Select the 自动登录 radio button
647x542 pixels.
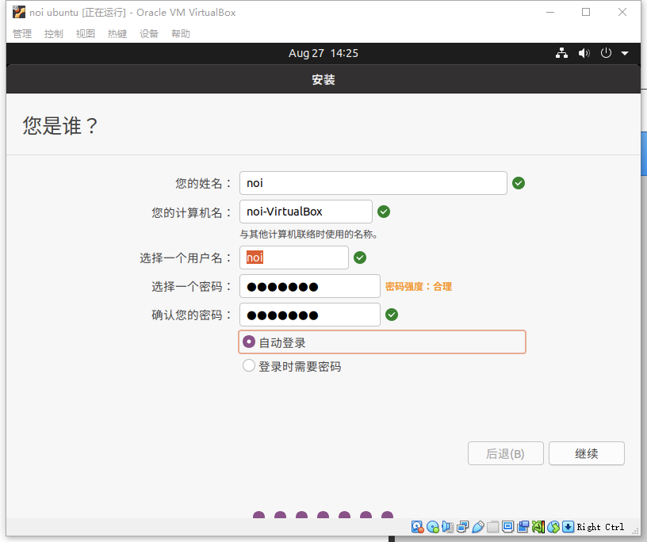tap(249, 342)
